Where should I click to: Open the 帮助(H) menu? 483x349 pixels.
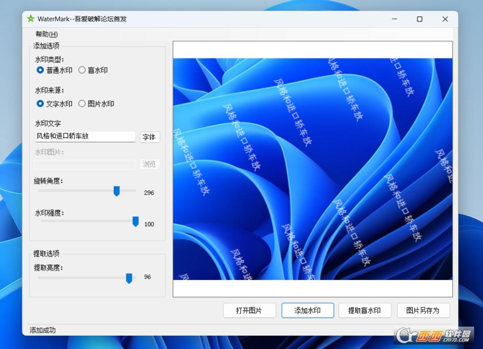[x=47, y=34]
